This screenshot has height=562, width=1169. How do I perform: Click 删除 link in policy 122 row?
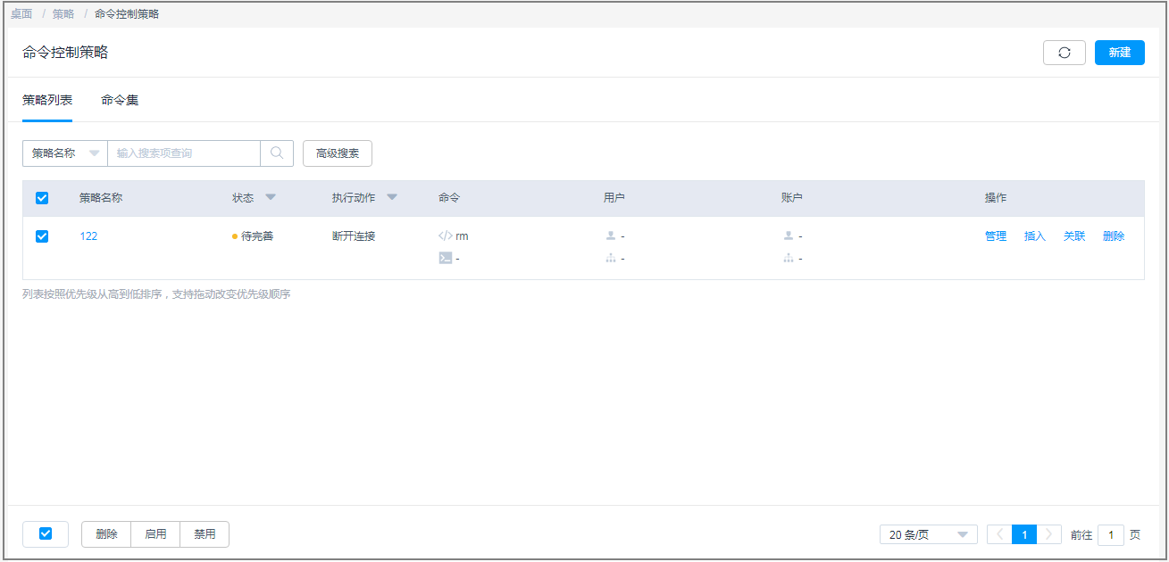click(x=1114, y=236)
